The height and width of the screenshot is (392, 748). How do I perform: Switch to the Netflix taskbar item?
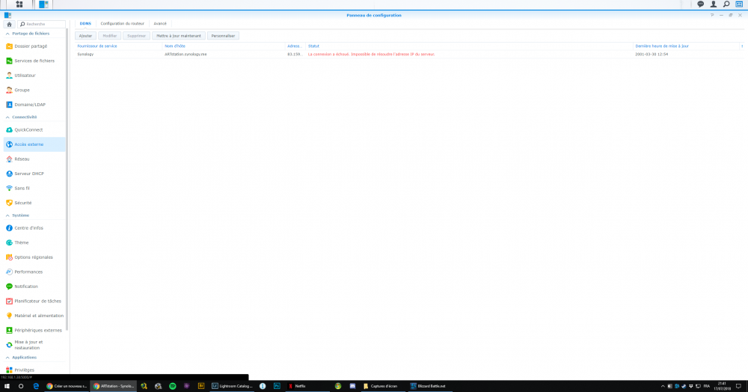(307, 386)
